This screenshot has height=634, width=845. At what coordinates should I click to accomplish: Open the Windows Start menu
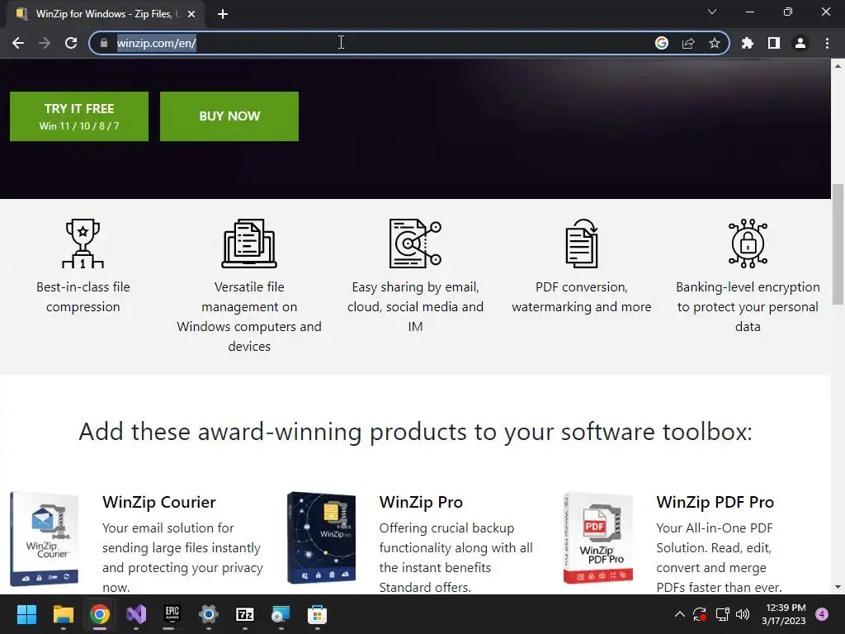pyautogui.click(x=26, y=614)
